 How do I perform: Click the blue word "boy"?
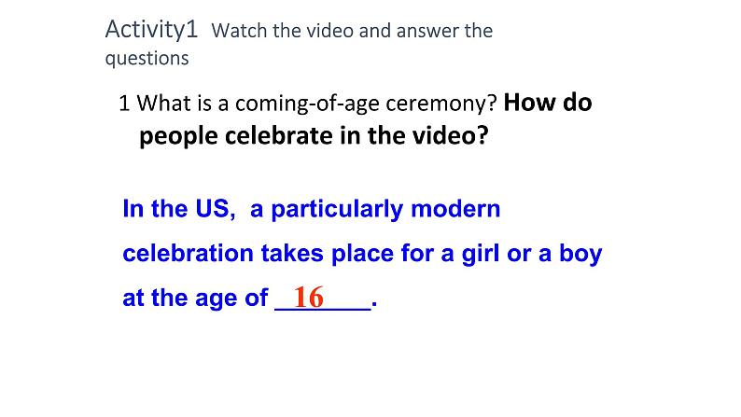coord(580,253)
